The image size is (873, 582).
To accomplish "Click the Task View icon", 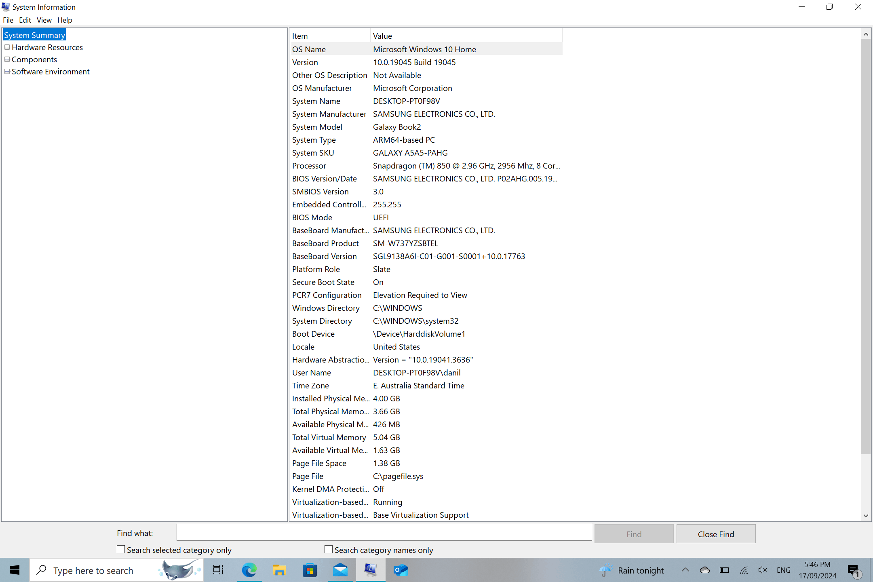I will pyautogui.click(x=218, y=570).
